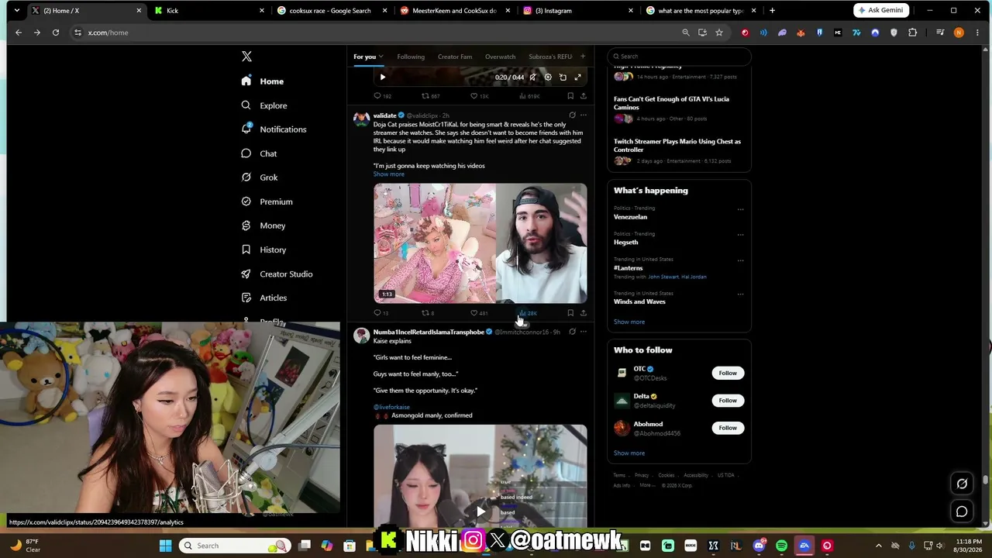Bookmark this page with the star icon
Screen dimensions: 992x558
coord(719,33)
